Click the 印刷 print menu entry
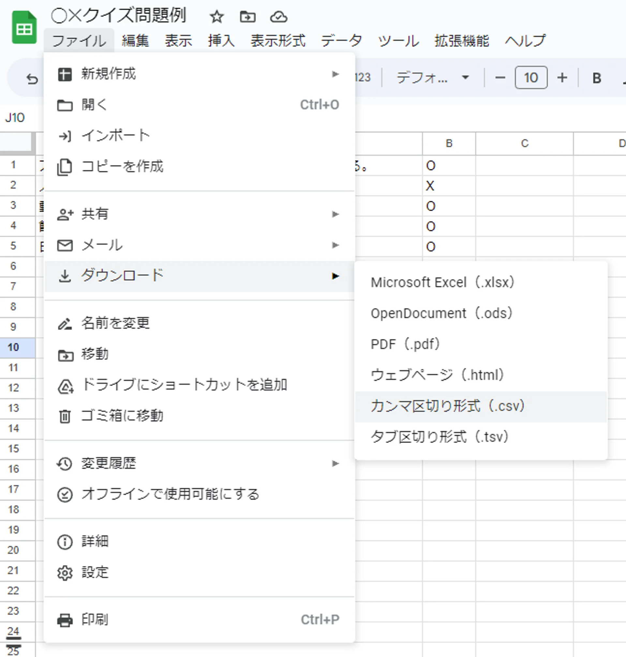This screenshot has height=657, width=626. point(95,620)
